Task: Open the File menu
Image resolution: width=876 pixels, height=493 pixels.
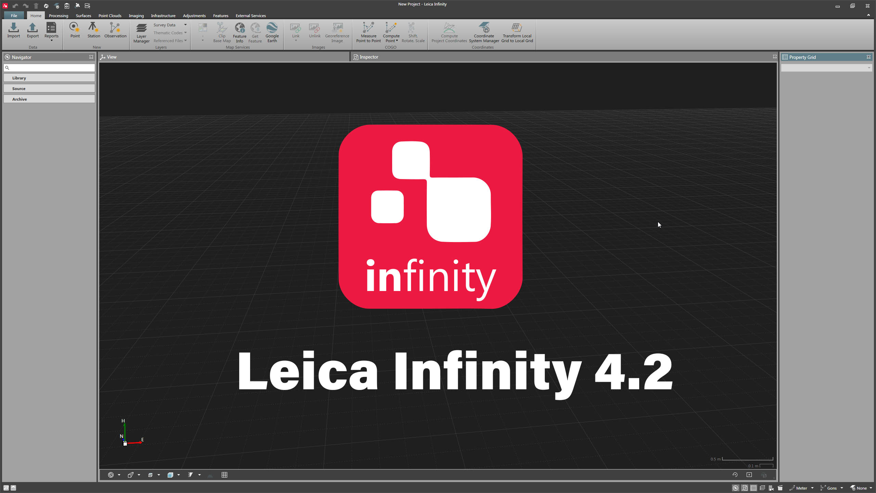Action: (14, 16)
